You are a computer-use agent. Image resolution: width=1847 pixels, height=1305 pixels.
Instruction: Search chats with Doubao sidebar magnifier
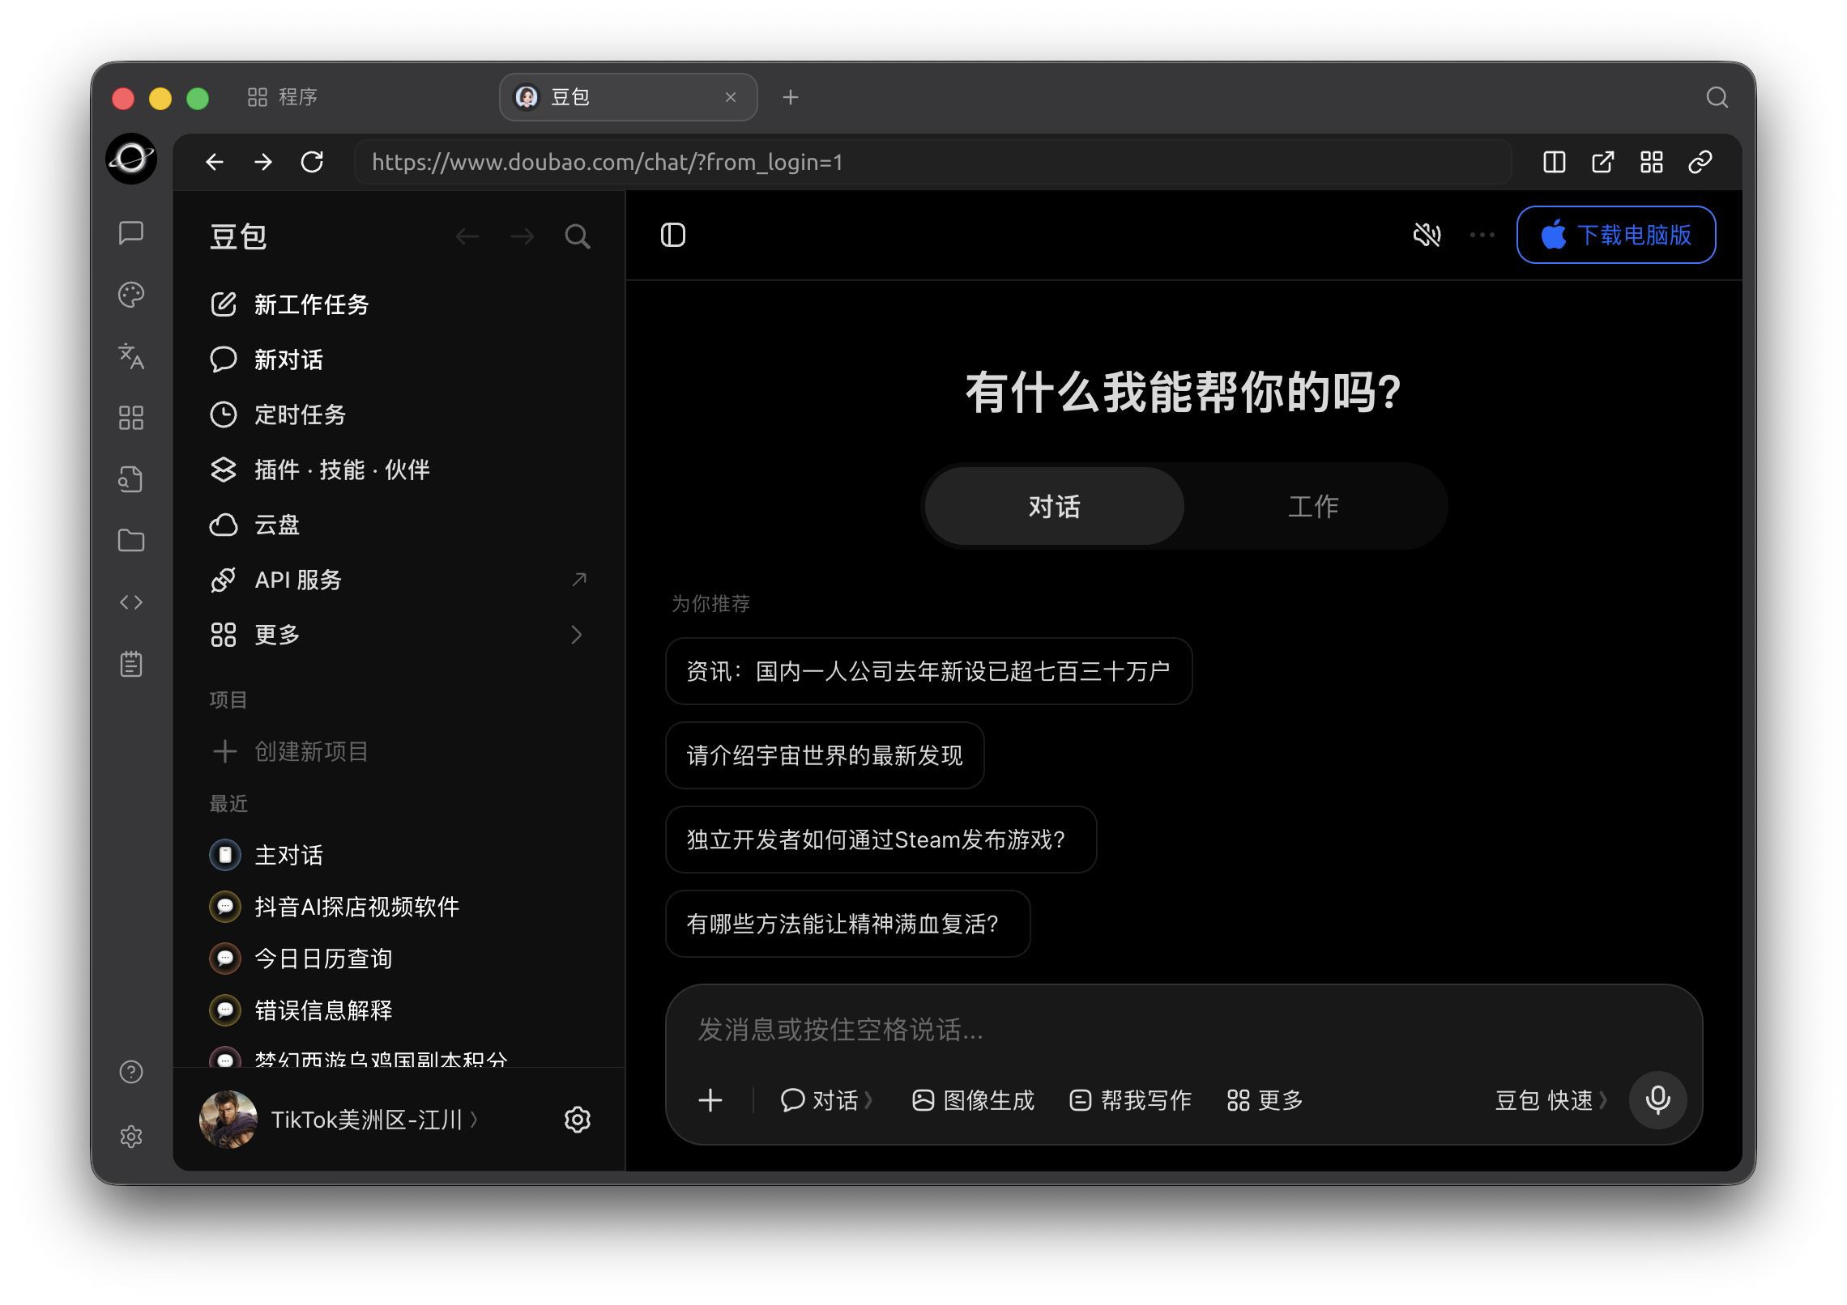click(577, 236)
